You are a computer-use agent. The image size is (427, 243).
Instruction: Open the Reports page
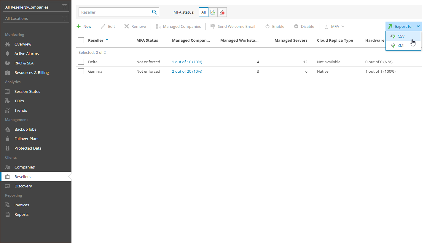36,214
